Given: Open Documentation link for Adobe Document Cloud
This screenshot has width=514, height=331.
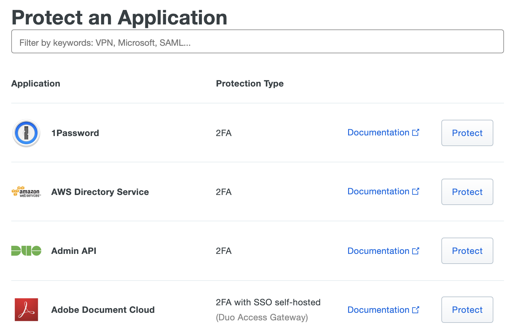Looking at the screenshot, I should 383,310.
